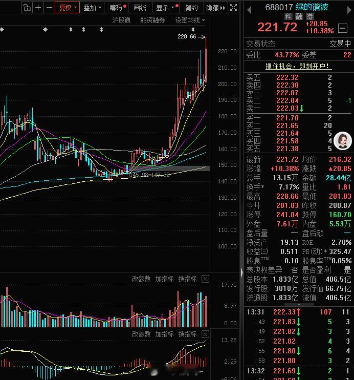Click 金额 value 28.44亿
The width and height of the screenshot is (354, 380).
(338, 178)
